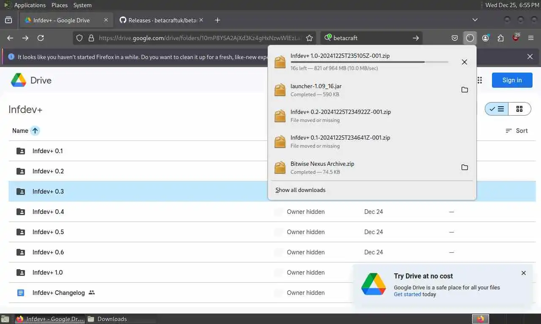Bookmark this page with star icon

309,38
